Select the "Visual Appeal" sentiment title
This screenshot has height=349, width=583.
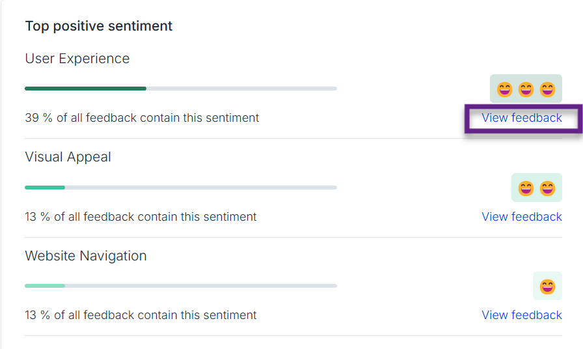coord(68,157)
